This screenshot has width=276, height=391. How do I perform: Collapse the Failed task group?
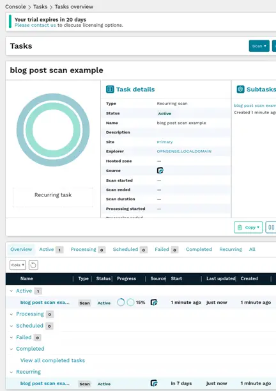[x=11, y=337]
